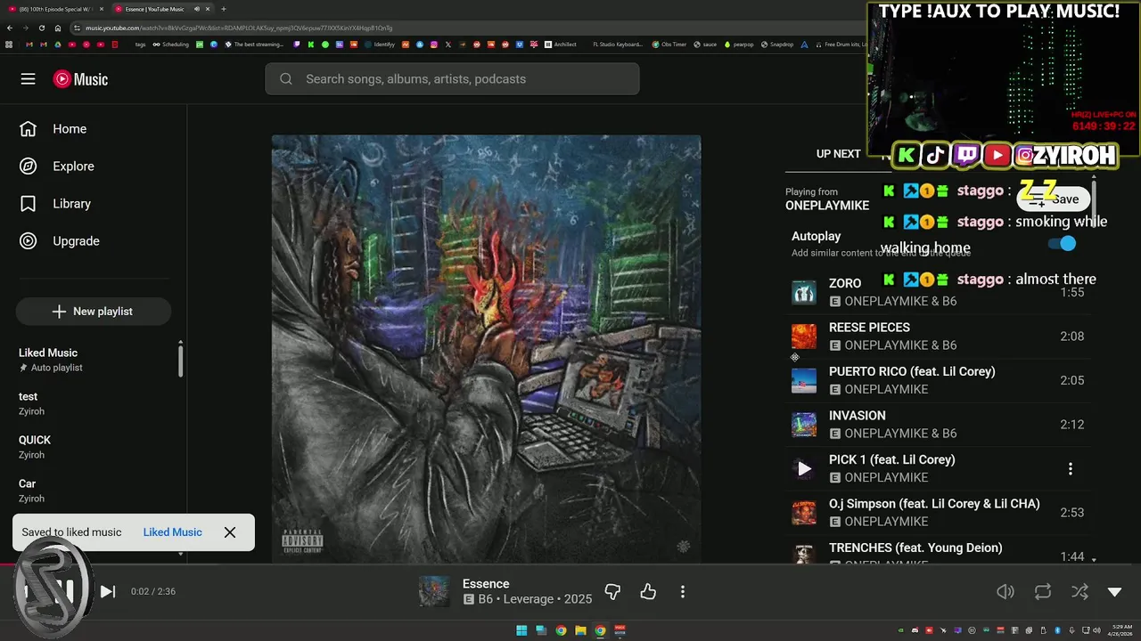Viewport: 1141px width, 641px height.
Task: Open a new browser tab
Action: (224, 9)
